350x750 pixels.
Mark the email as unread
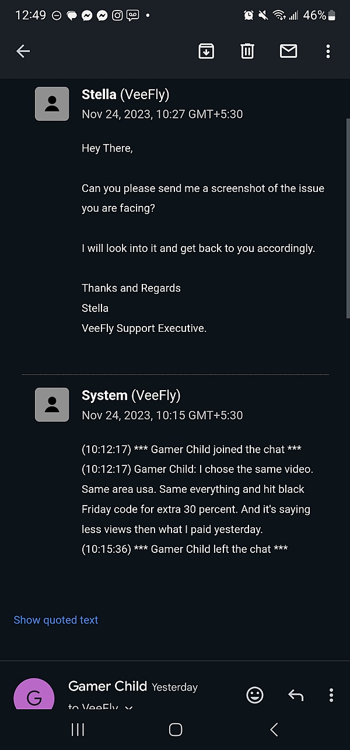(x=289, y=51)
